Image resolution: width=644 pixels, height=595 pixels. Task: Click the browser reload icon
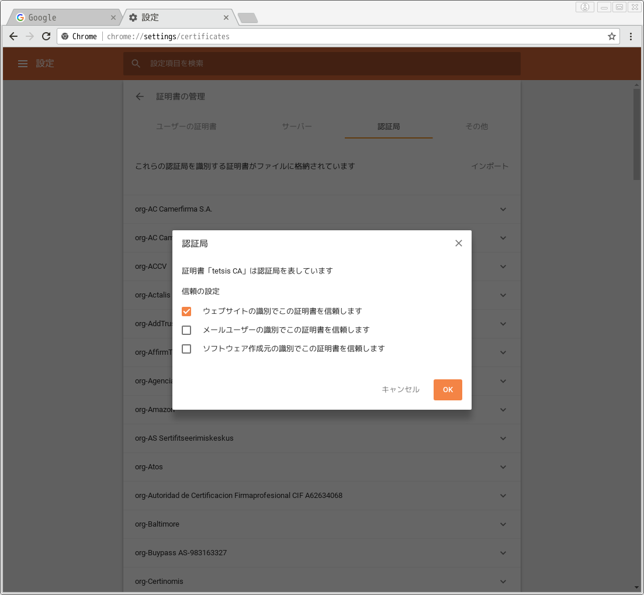click(46, 36)
